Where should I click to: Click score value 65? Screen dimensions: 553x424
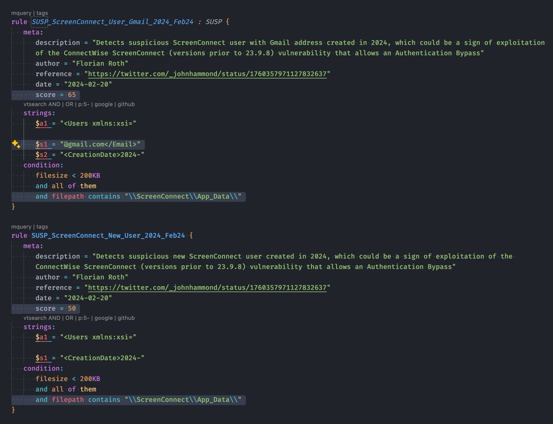72,95
